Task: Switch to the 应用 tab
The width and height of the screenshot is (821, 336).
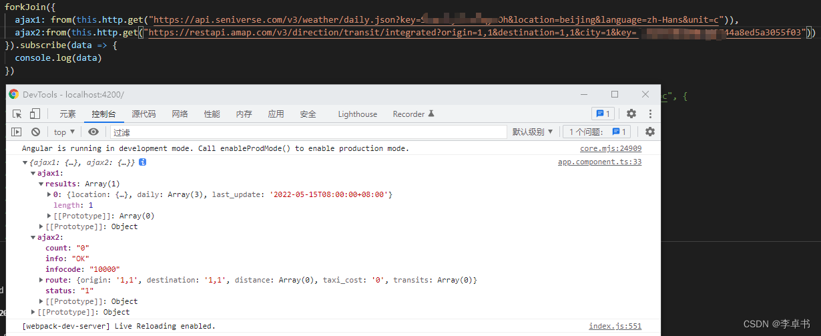Action: point(276,114)
